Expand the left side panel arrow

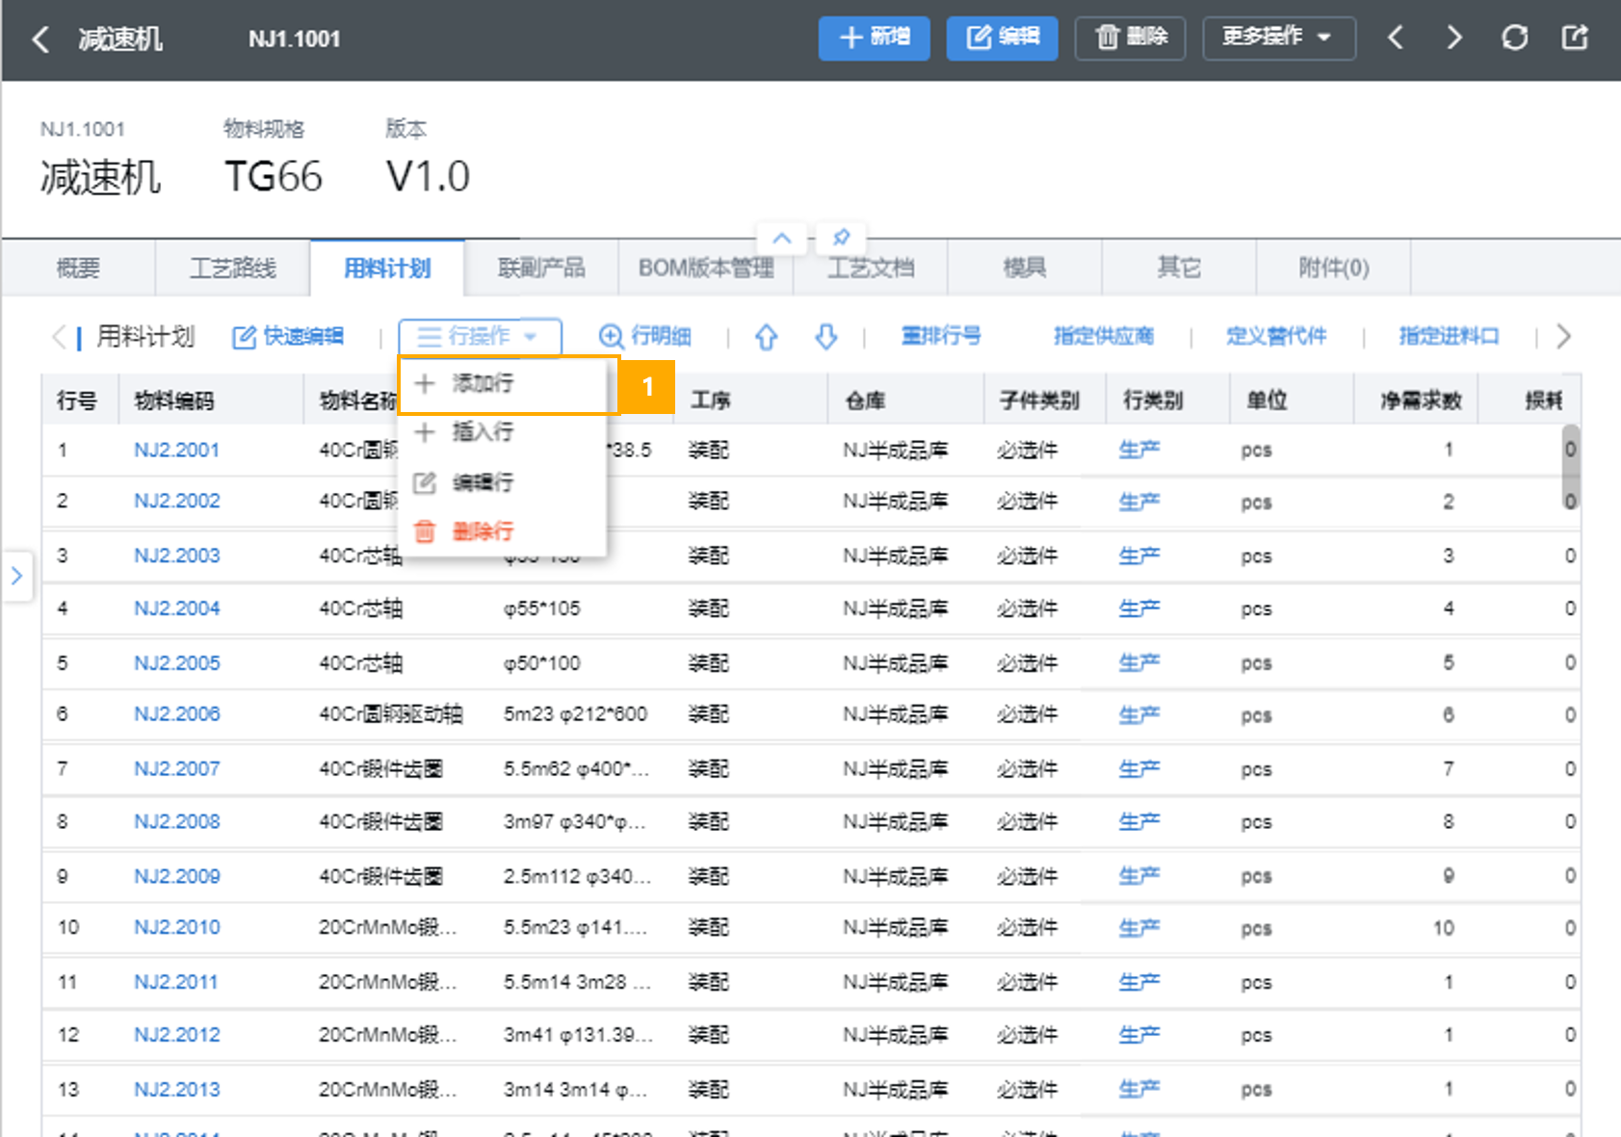click(16, 576)
